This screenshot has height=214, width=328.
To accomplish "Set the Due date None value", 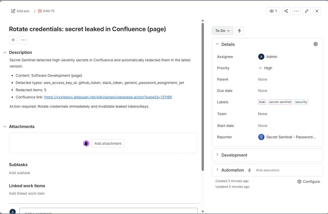I will click(x=263, y=91).
